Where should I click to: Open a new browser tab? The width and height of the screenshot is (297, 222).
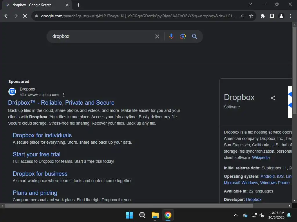[x=78, y=5]
